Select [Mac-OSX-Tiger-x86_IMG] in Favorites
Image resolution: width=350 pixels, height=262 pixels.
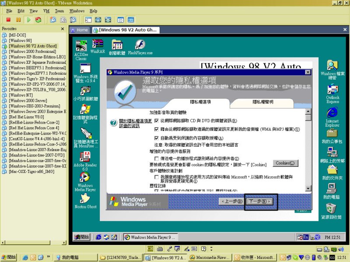pyautogui.click(x=31, y=172)
